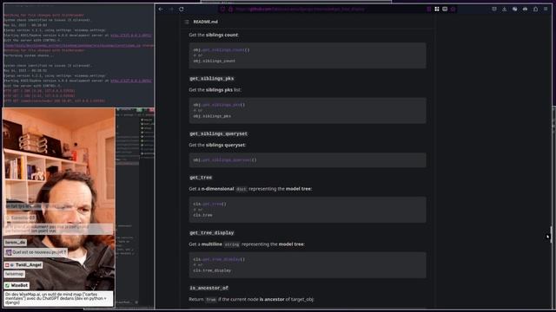Click the get_siblings_queryset heading
The height and width of the screenshot is (312, 556).
pos(218,133)
